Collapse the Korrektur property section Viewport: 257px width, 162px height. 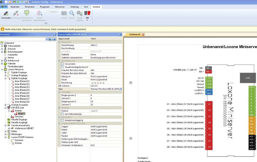pos(59,92)
